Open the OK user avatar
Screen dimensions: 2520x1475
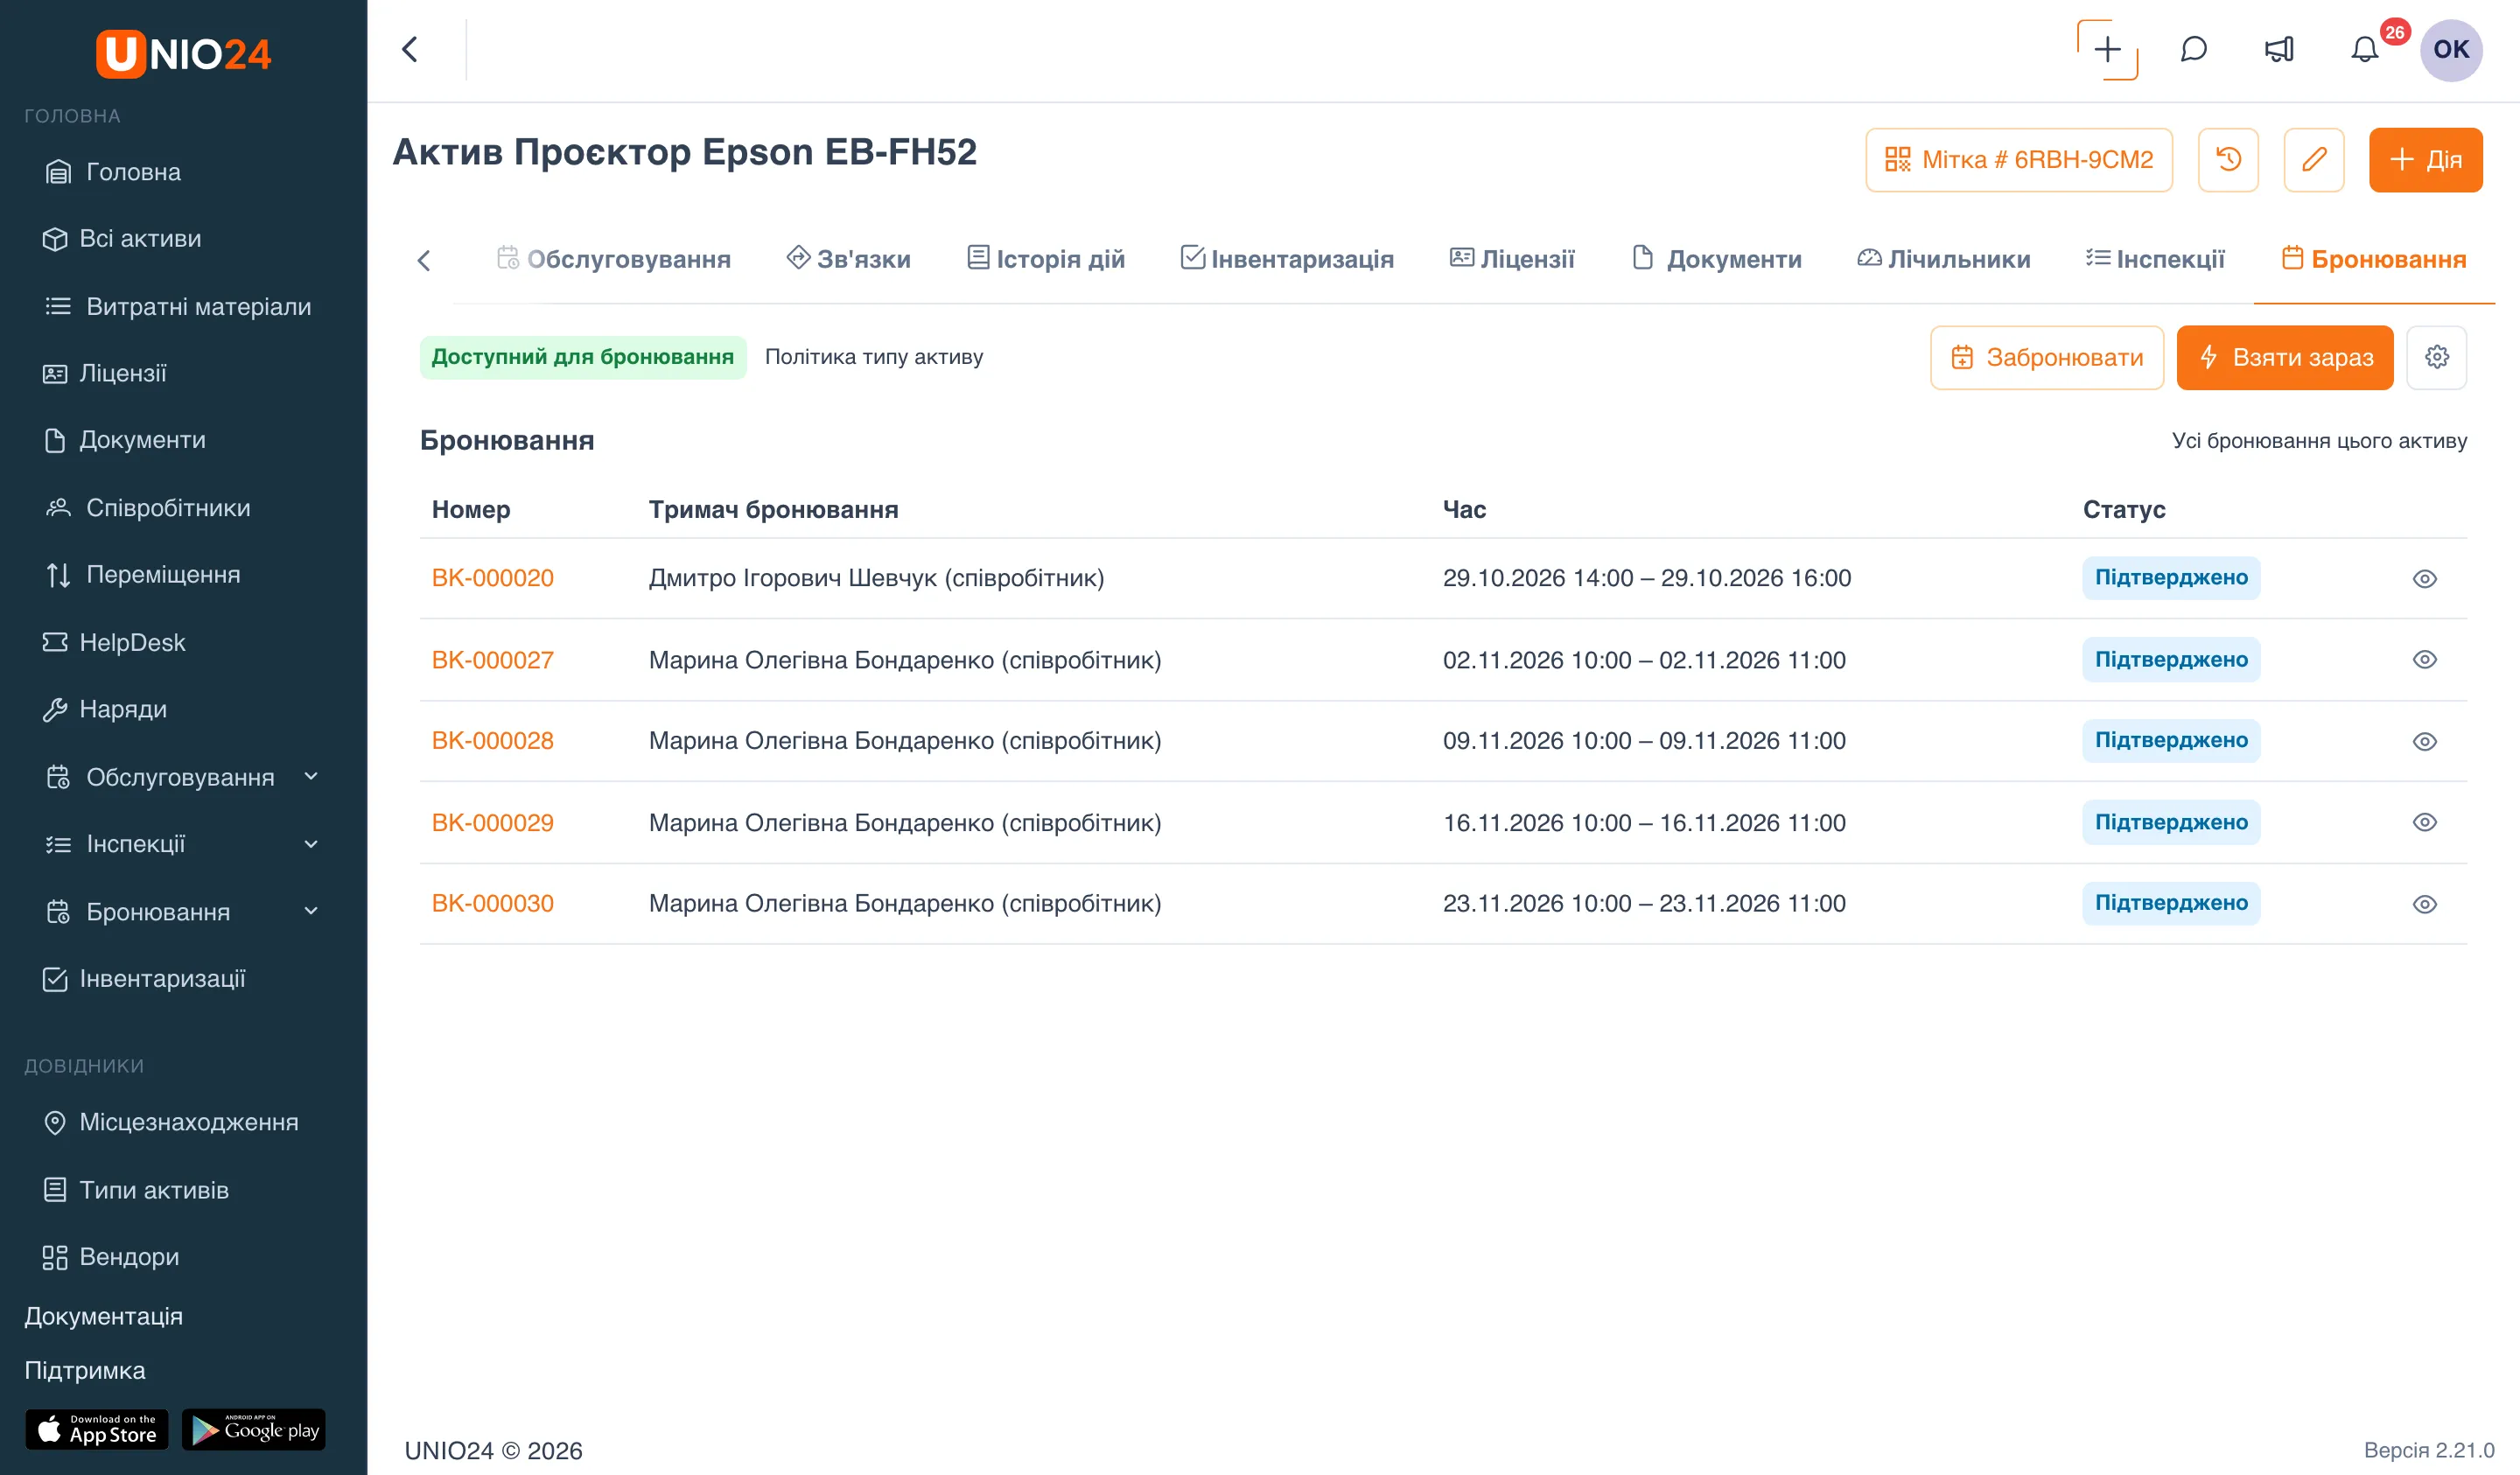coord(2451,49)
